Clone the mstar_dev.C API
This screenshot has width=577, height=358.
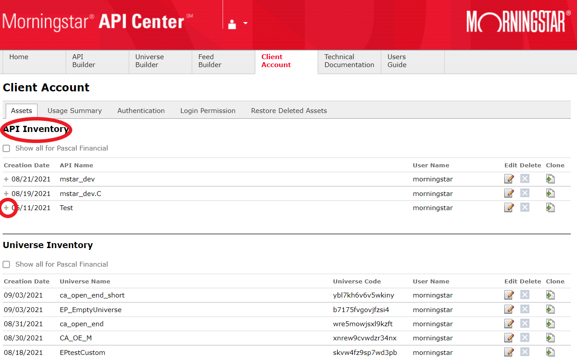point(551,193)
